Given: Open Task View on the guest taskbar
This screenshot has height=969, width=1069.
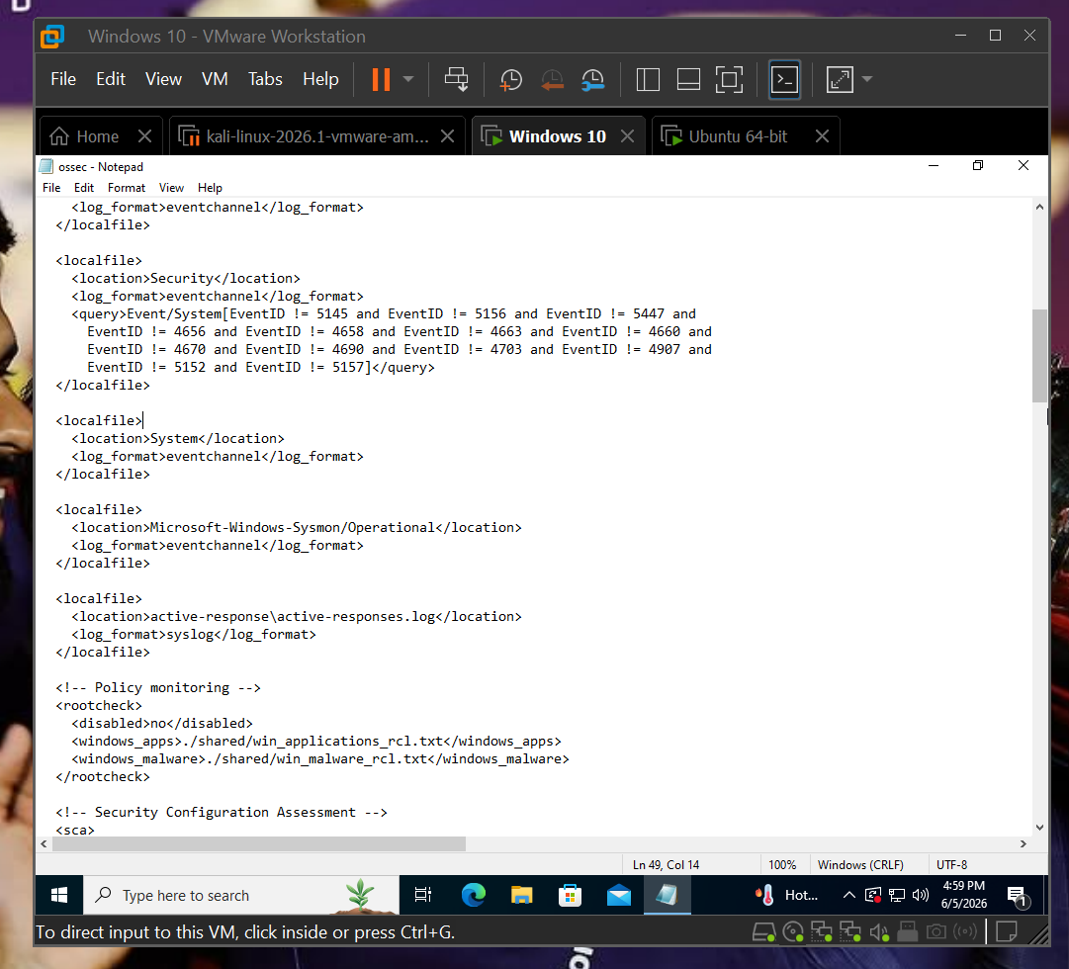Looking at the screenshot, I should coord(422,895).
